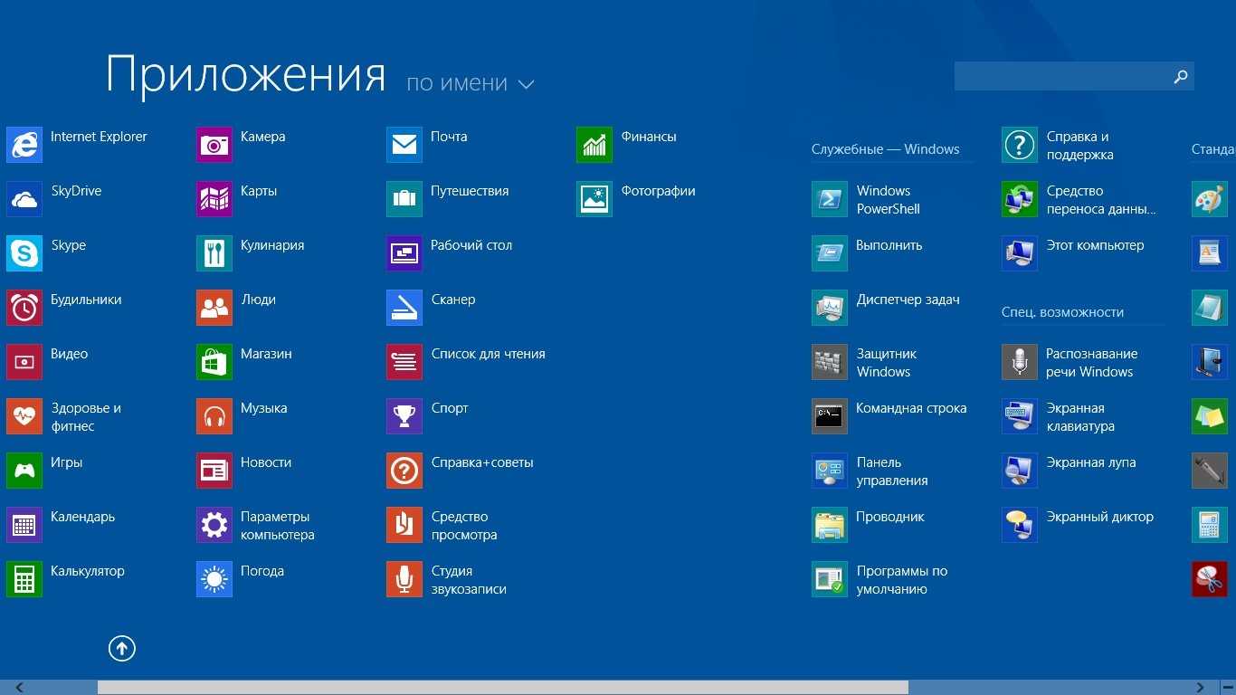This screenshot has width=1236, height=695.
Task: Open Этот компьютер icon
Action: point(1020,253)
